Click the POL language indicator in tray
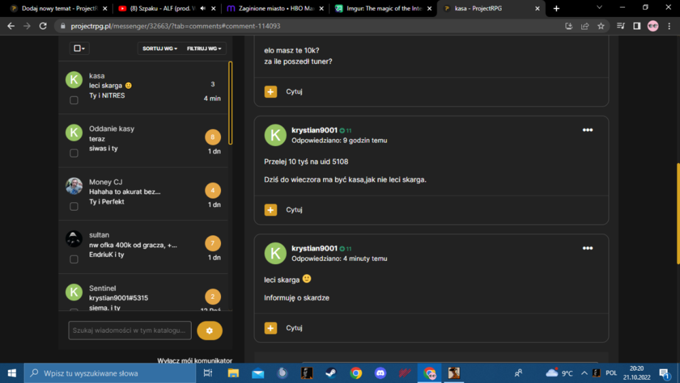This screenshot has width=680, height=383. 611,373
